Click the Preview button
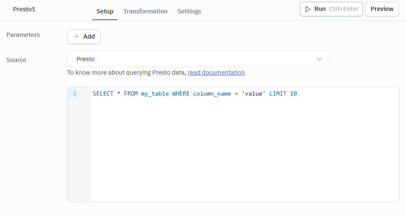The width and height of the screenshot is (406, 215). (x=382, y=9)
